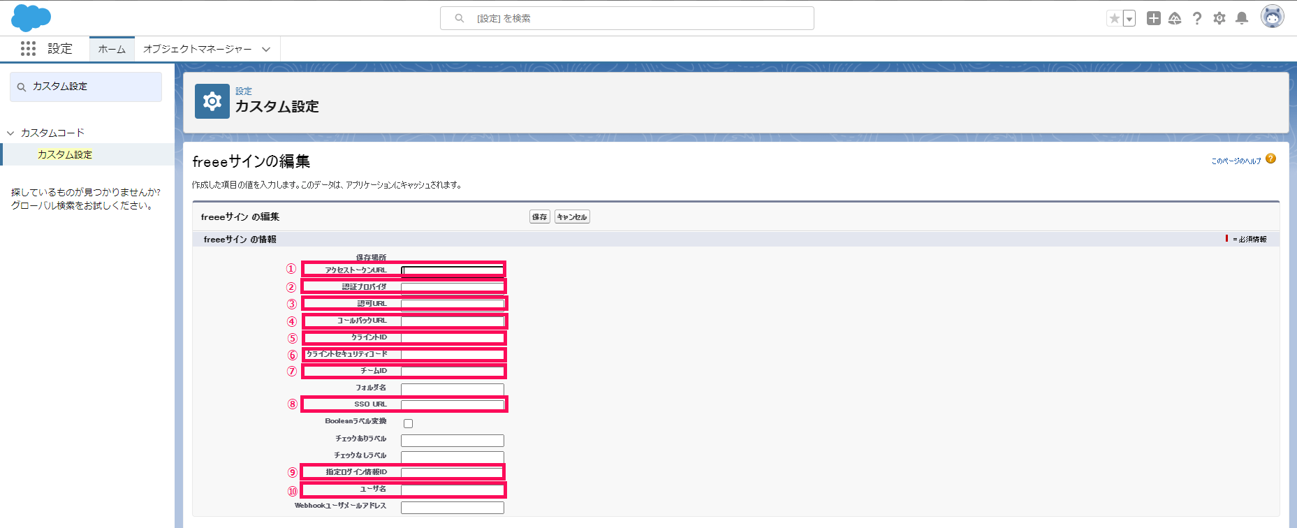Select カスタム設定 in the sidebar tree

pos(65,154)
